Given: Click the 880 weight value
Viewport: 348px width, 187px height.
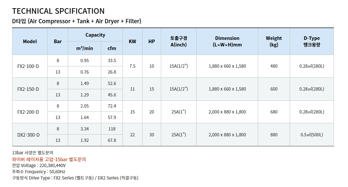Looking at the screenshot, I should [274, 135].
